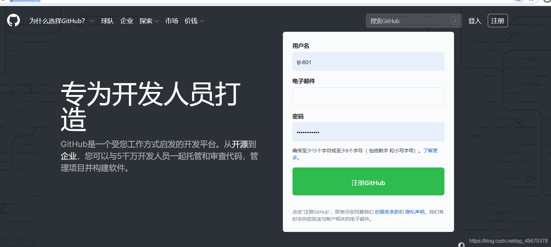Open the 企业 nav item

[127, 21]
